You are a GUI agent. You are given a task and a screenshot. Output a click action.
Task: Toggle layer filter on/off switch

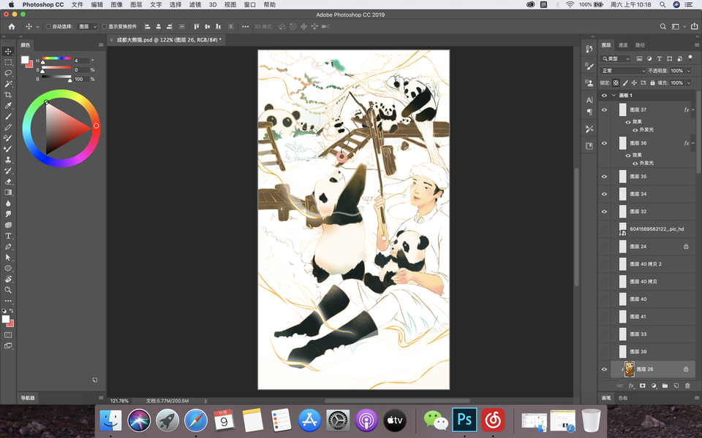pos(690,58)
